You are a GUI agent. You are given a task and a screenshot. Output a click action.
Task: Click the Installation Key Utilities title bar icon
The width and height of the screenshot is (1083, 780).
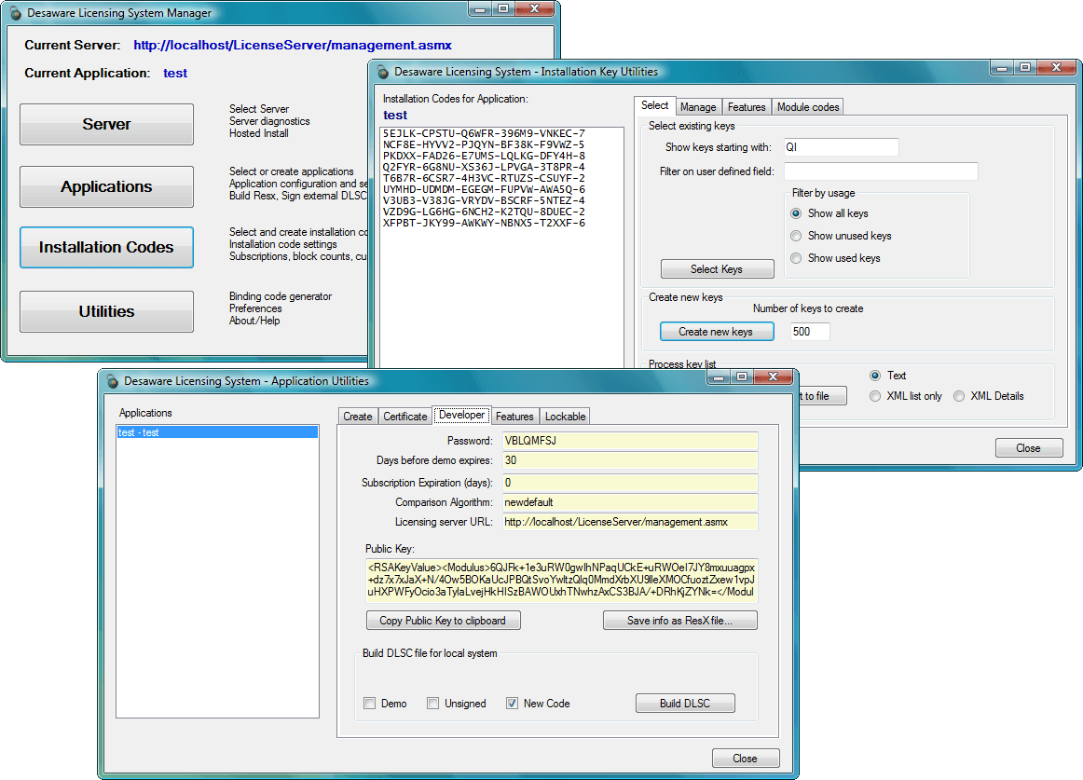pos(383,72)
